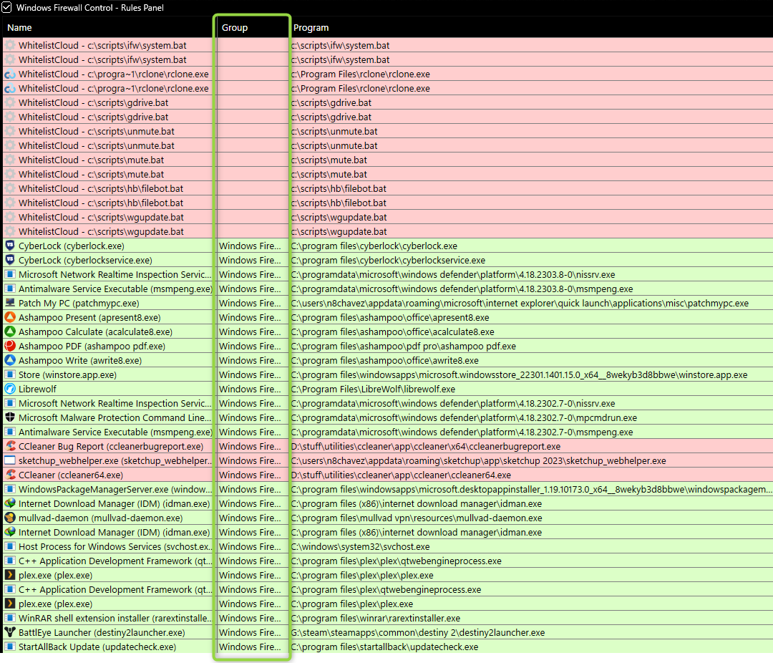Click the mullvad vpn resources mullvad-daemon.exe path

(x=417, y=518)
